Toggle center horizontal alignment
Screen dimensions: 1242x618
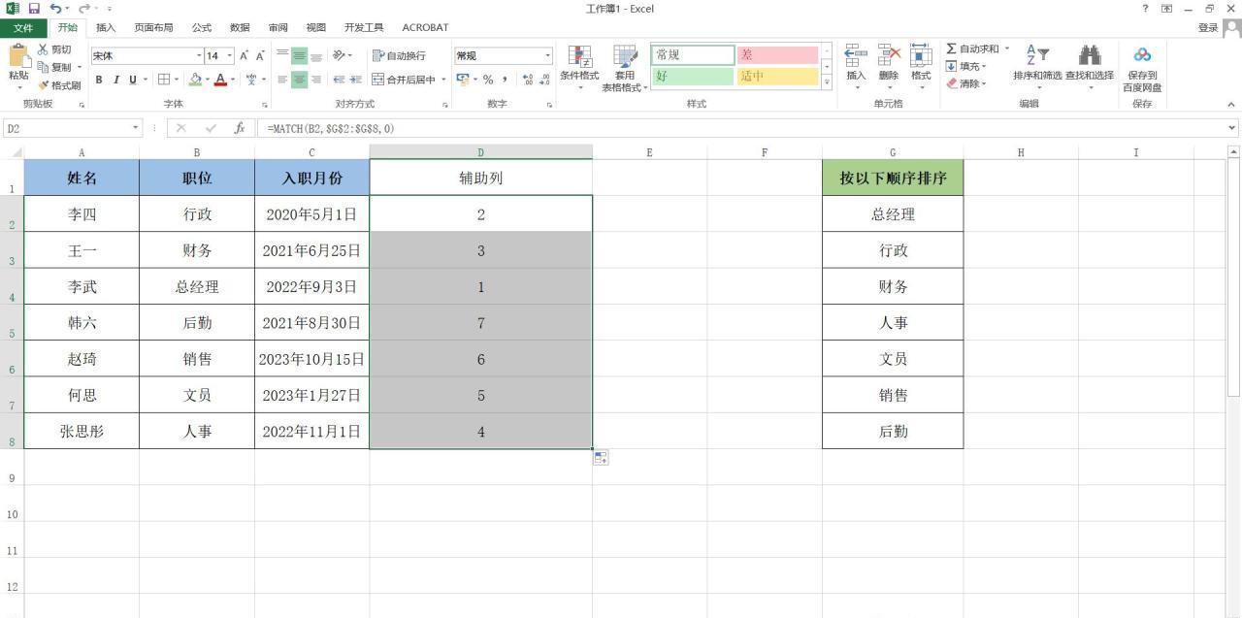tap(299, 80)
